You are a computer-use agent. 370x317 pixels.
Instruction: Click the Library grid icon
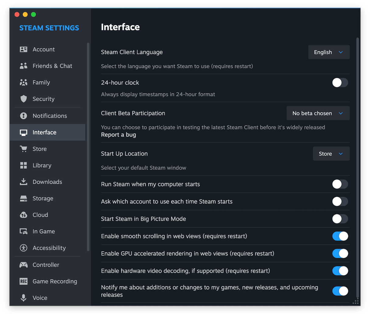pyautogui.click(x=23, y=165)
